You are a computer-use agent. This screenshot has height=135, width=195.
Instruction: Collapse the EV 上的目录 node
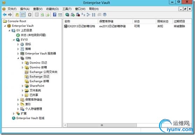point(9,31)
